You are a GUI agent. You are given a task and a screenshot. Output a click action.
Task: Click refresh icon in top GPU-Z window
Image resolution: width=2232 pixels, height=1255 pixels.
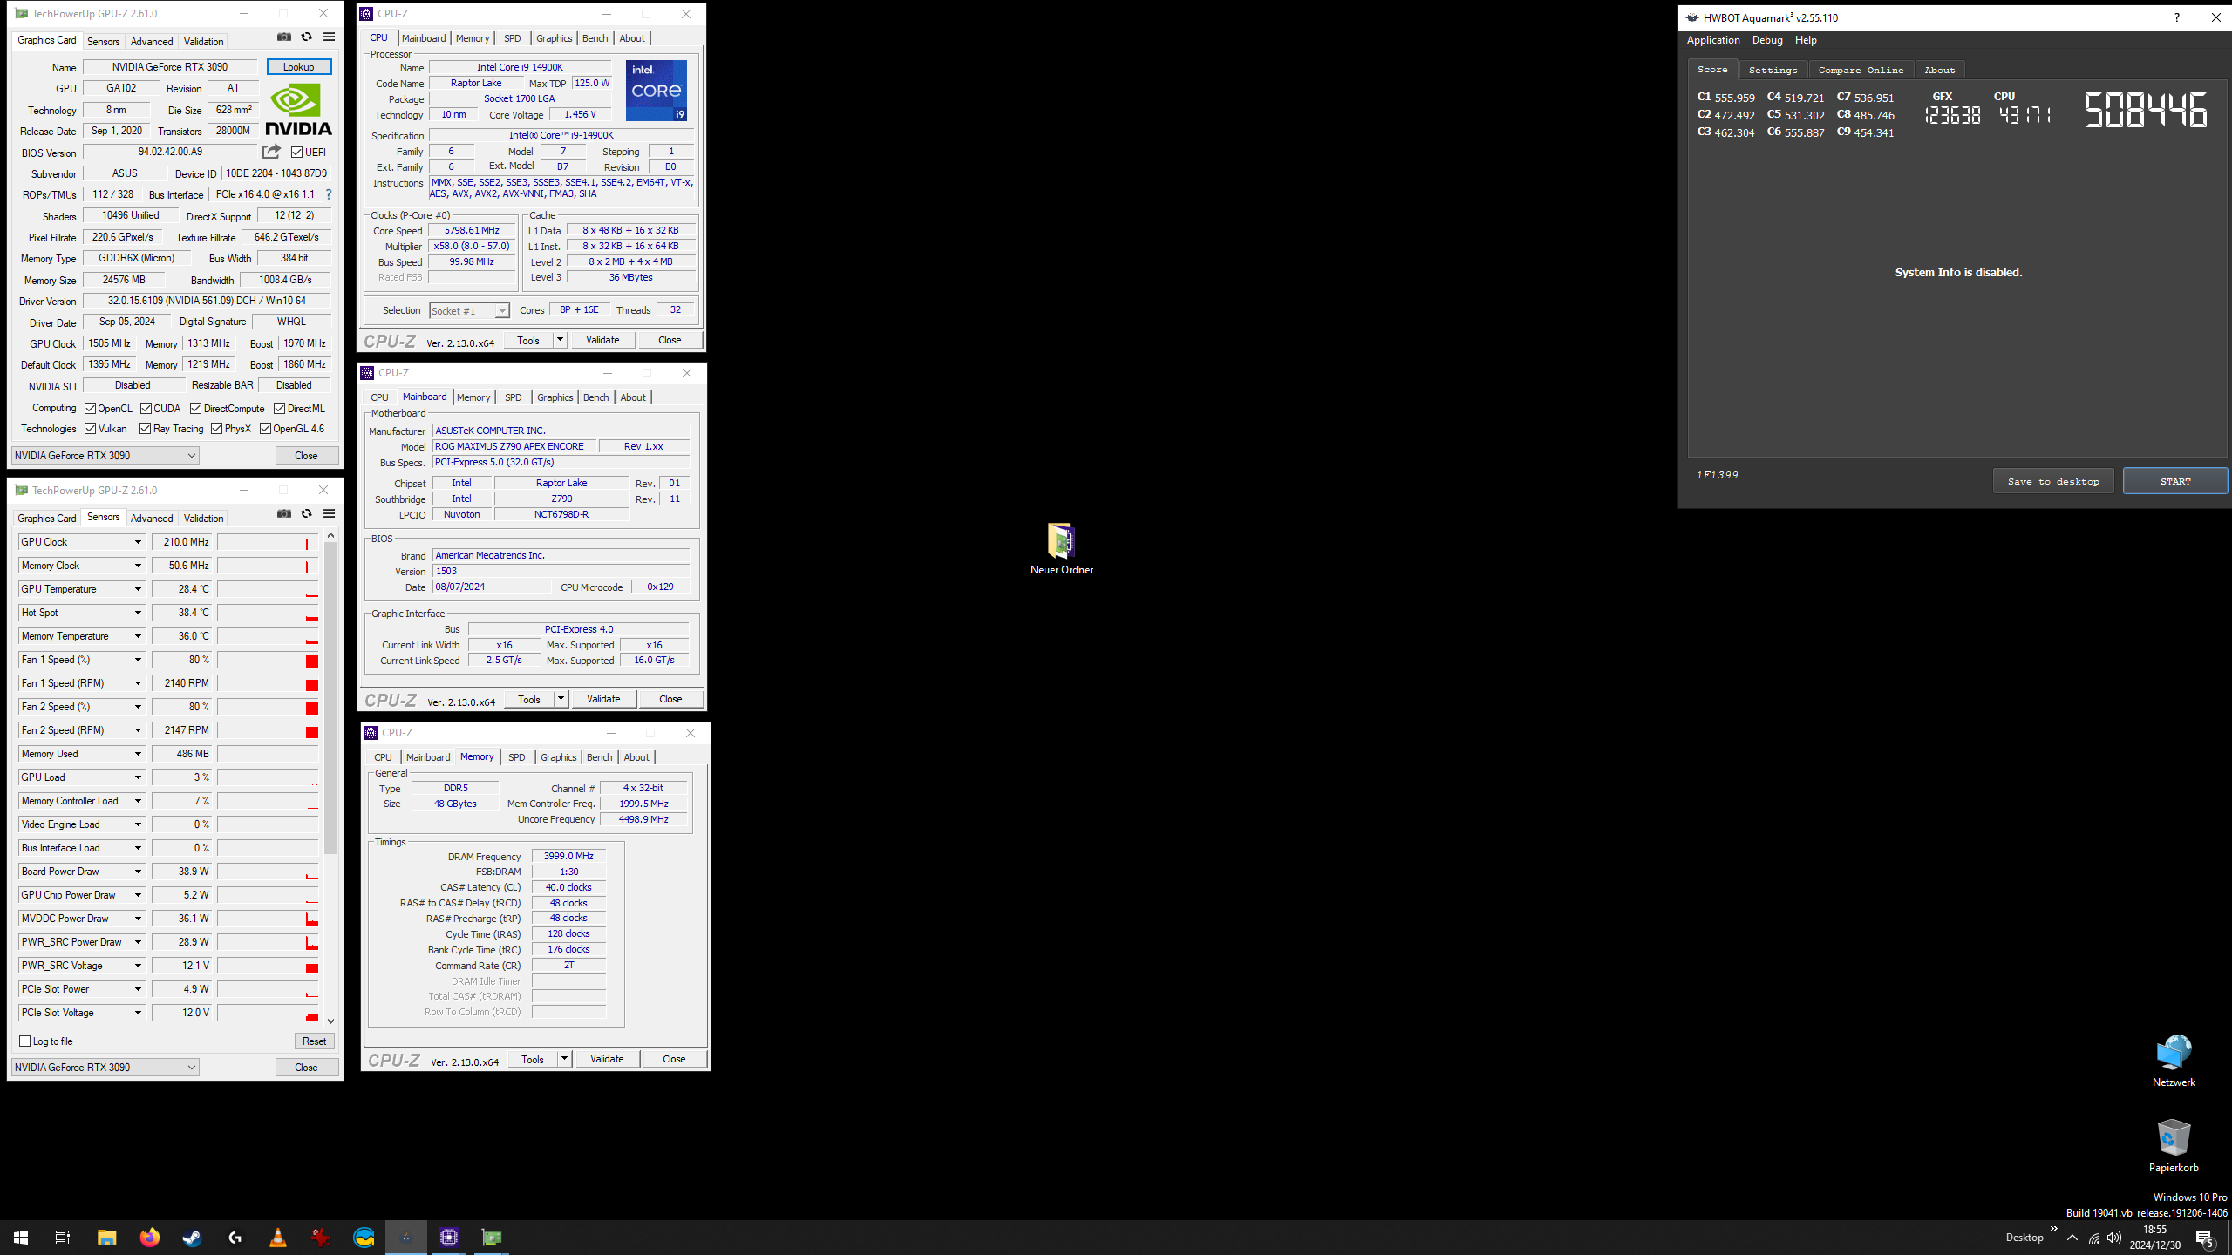pyautogui.click(x=306, y=37)
